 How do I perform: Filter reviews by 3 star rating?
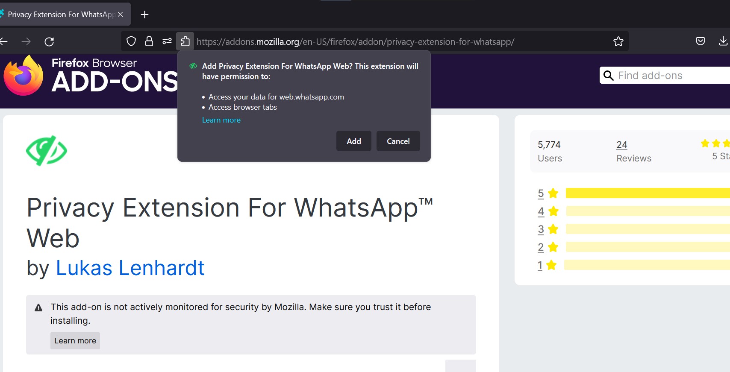(548, 229)
